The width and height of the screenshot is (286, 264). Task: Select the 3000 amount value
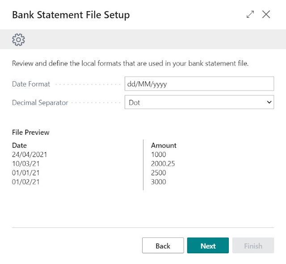pos(158,181)
